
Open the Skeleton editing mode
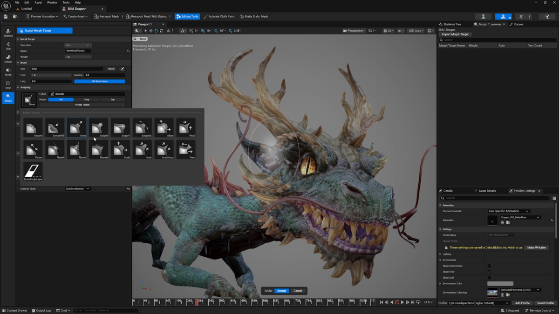pos(8,33)
